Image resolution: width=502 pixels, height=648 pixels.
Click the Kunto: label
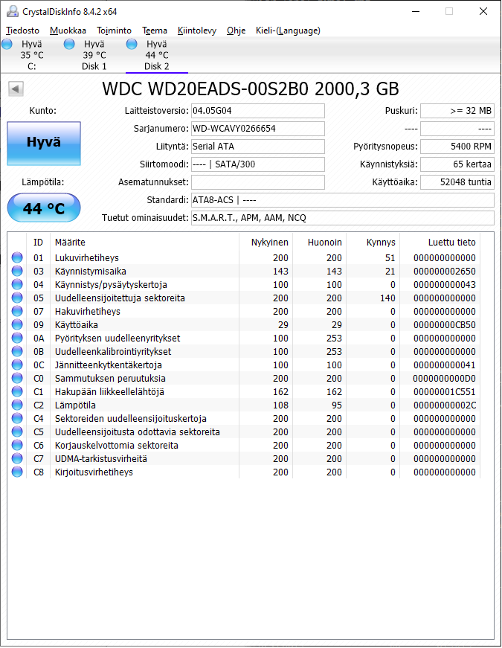pyautogui.click(x=43, y=111)
